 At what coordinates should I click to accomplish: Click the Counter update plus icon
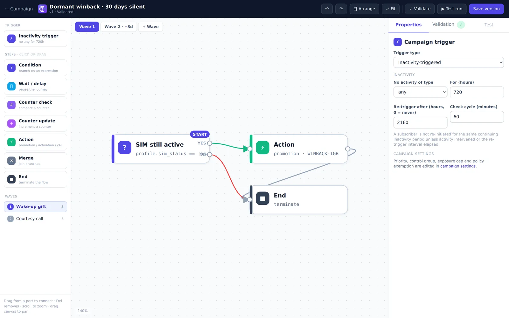click(11, 123)
